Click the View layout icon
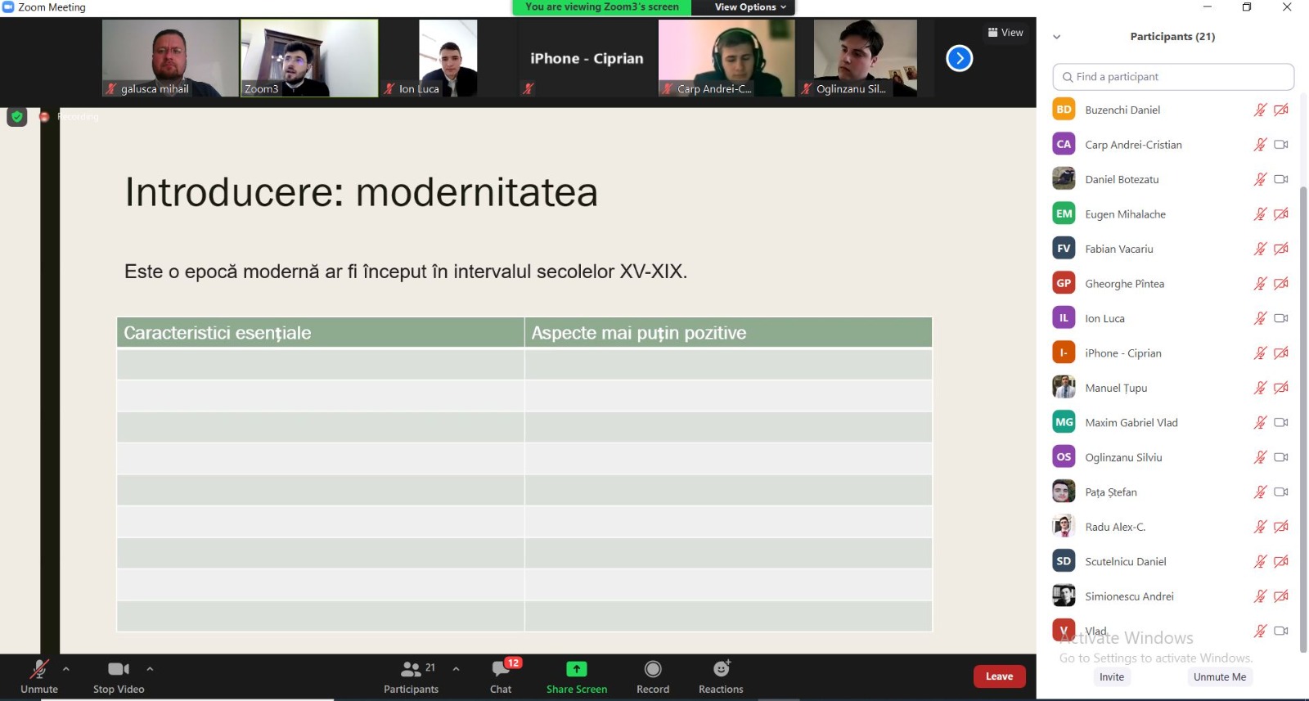 click(x=1005, y=33)
